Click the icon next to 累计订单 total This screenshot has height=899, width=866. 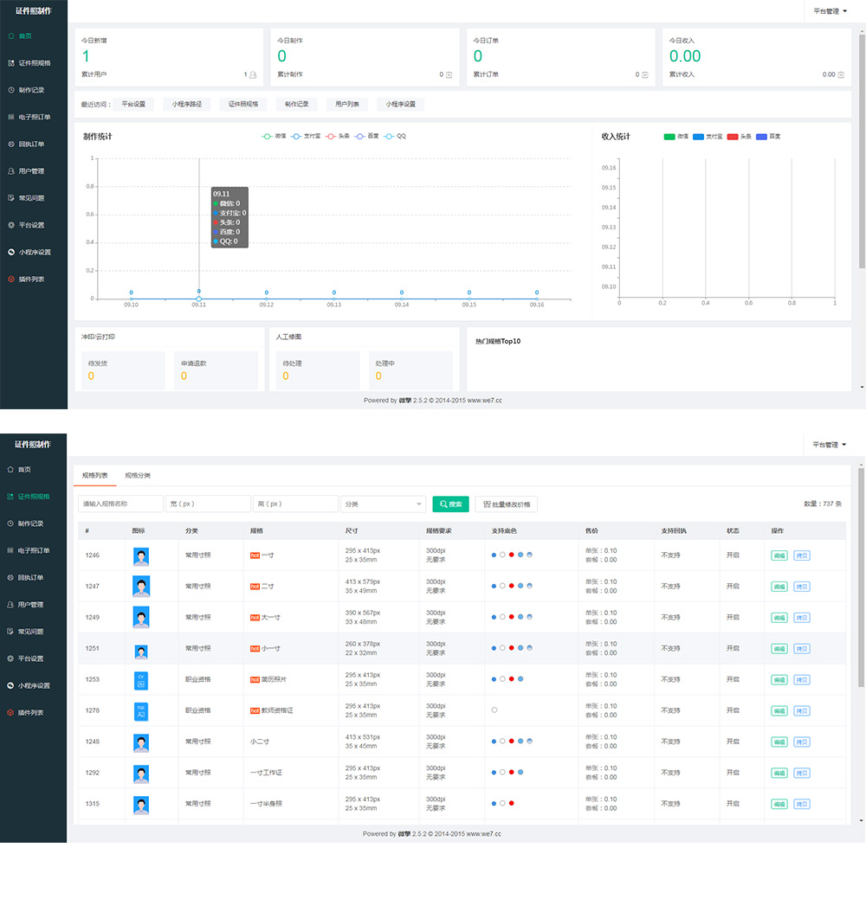pos(644,75)
